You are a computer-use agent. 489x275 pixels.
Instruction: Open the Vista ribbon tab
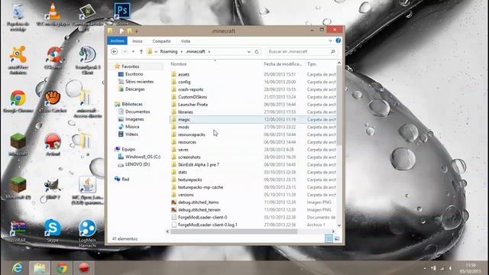coord(186,41)
